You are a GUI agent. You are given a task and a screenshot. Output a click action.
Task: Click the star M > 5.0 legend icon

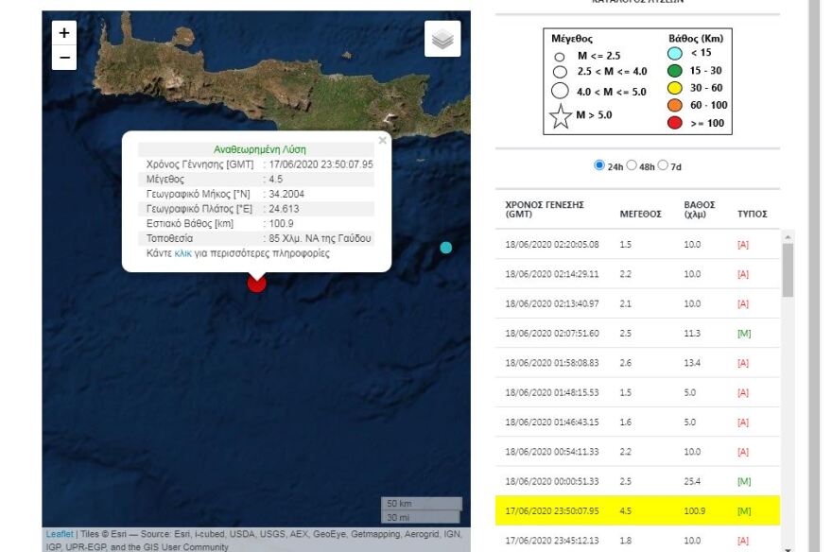pyautogui.click(x=561, y=117)
